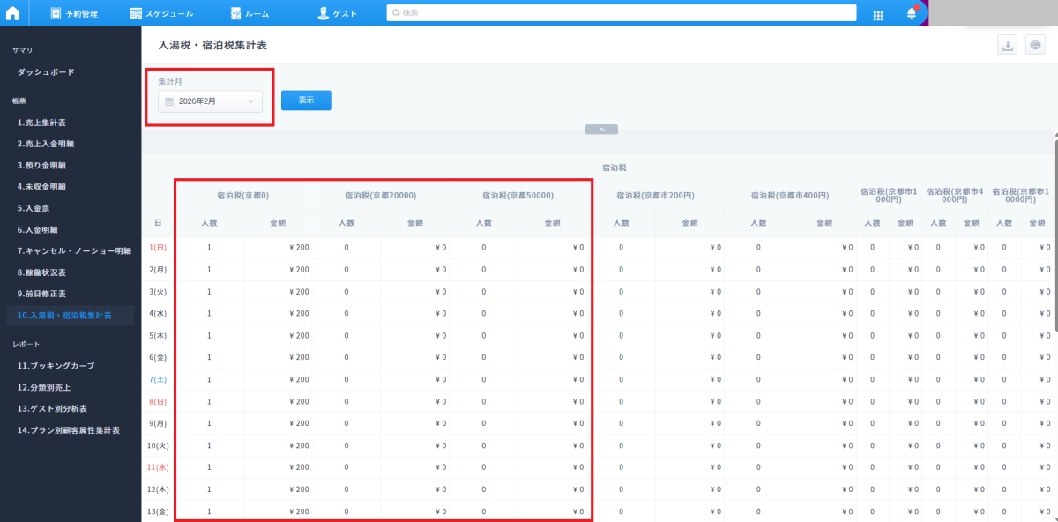Click the calendar icon in month field
The width and height of the screenshot is (1058, 522).
[169, 101]
